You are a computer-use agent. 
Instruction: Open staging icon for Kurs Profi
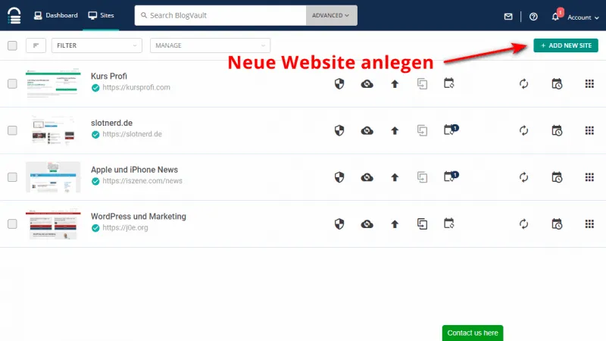pos(422,84)
